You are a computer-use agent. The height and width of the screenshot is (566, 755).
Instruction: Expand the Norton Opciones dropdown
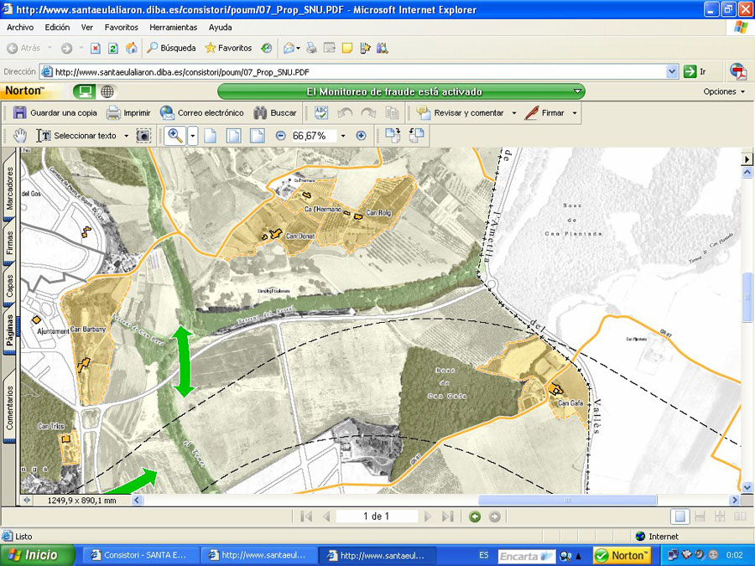[x=724, y=91]
